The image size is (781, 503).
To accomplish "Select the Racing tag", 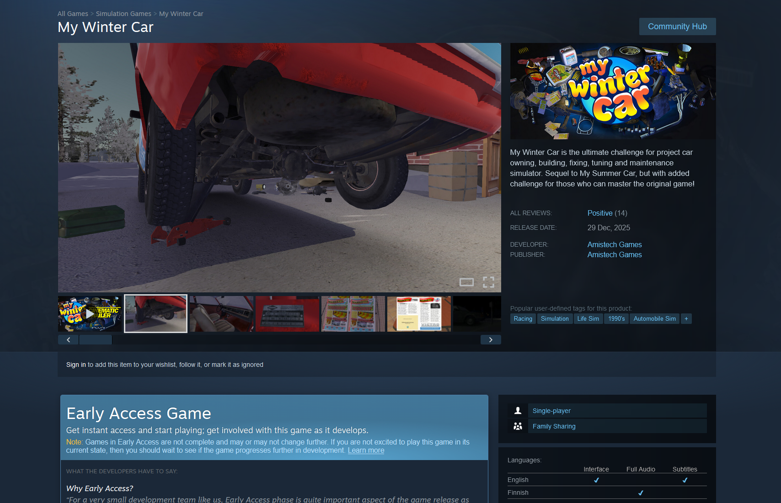I will [523, 319].
